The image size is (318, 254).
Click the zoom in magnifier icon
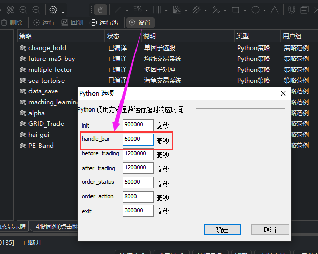pos(23,10)
